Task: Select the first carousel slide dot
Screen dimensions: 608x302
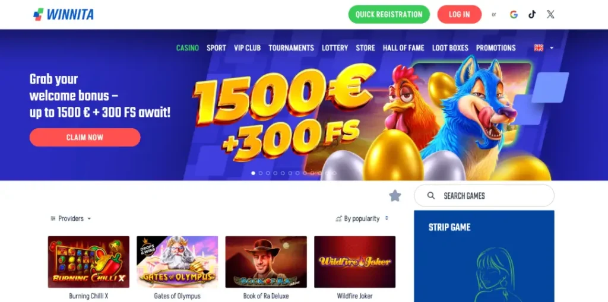Action: pyautogui.click(x=253, y=173)
